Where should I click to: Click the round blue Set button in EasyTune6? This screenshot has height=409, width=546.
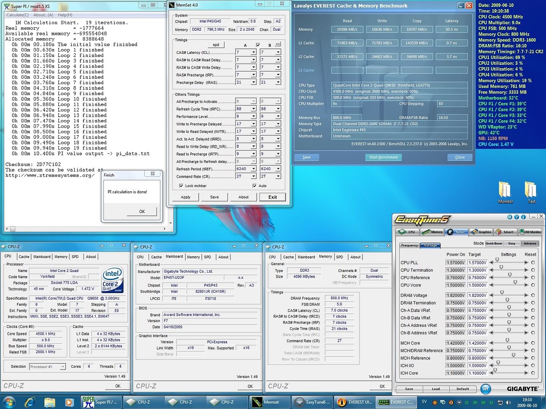[485, 389]
